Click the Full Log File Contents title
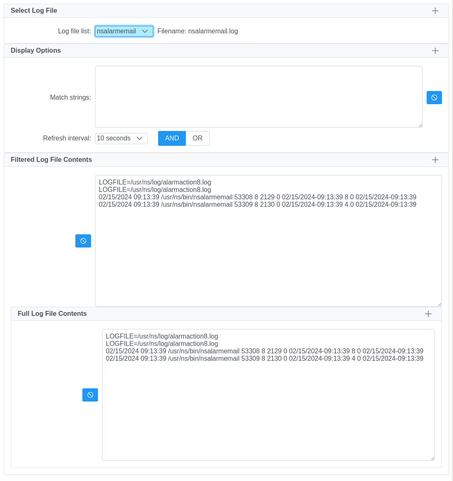This screenshot has height=481, width=453. [52, 314]
